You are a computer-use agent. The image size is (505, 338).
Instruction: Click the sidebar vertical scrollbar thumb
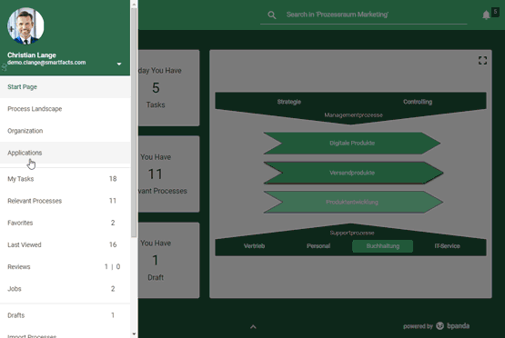tap(134, 123)
